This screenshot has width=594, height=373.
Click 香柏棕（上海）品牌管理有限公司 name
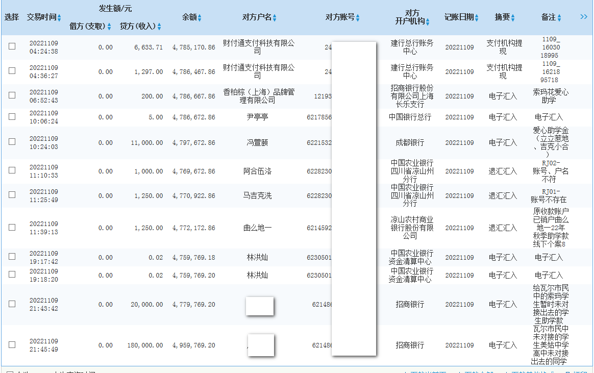[x=259, y=96]
